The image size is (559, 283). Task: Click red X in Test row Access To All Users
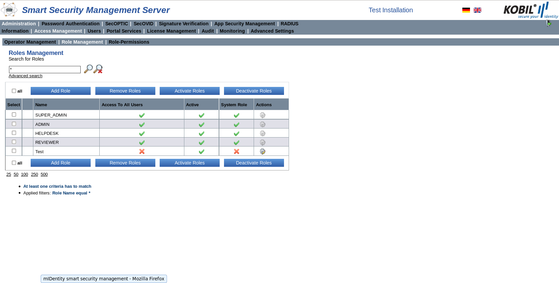142,151
